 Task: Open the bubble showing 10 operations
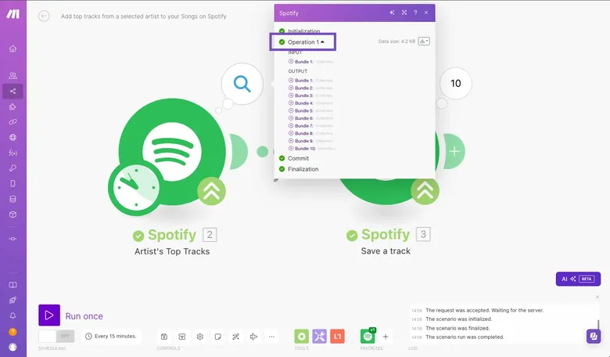pyautogui.click(x=456, y=83)
